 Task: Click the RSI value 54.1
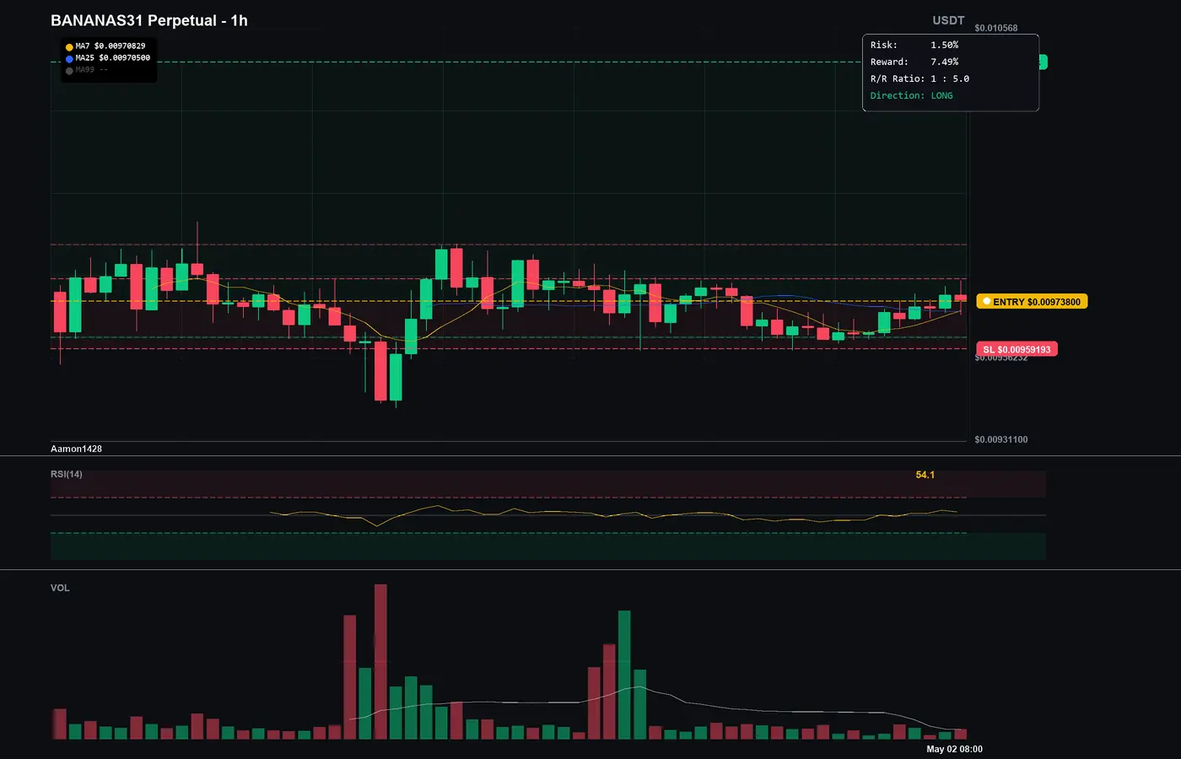pyautogui.click(x=925, y=475)
